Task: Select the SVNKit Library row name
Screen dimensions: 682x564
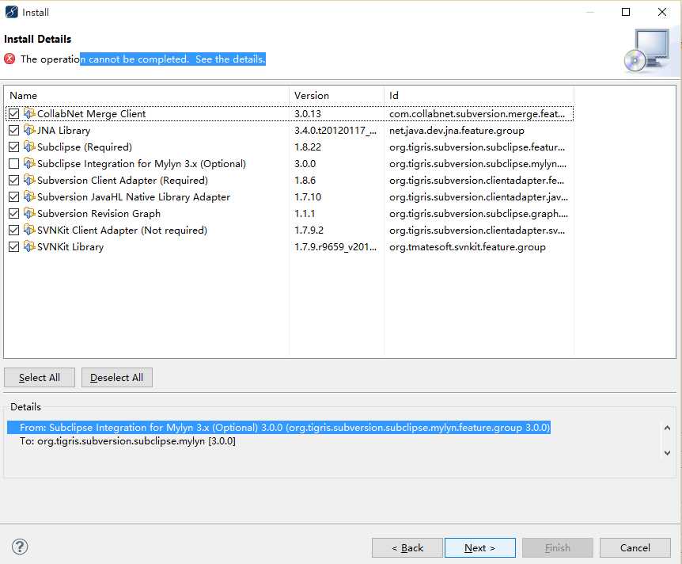Action: click(70, 247)
